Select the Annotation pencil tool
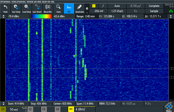The width and height of the screenshot is (174, 112). [x=80, y=8]
